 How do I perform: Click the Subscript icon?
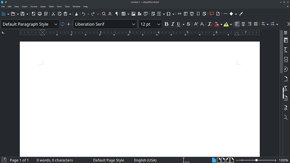click(x=202, y=24)
